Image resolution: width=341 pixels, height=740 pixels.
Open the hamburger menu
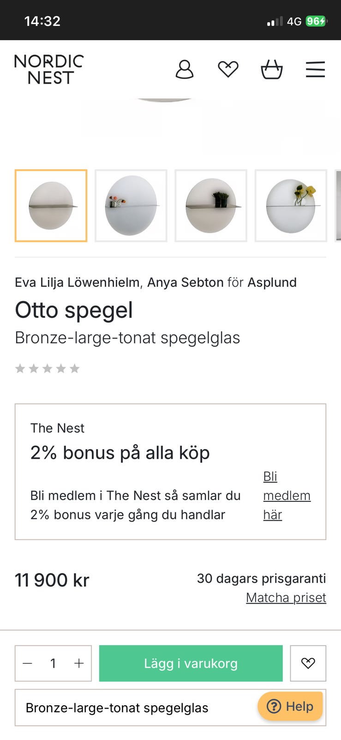(x=316, y=69)
